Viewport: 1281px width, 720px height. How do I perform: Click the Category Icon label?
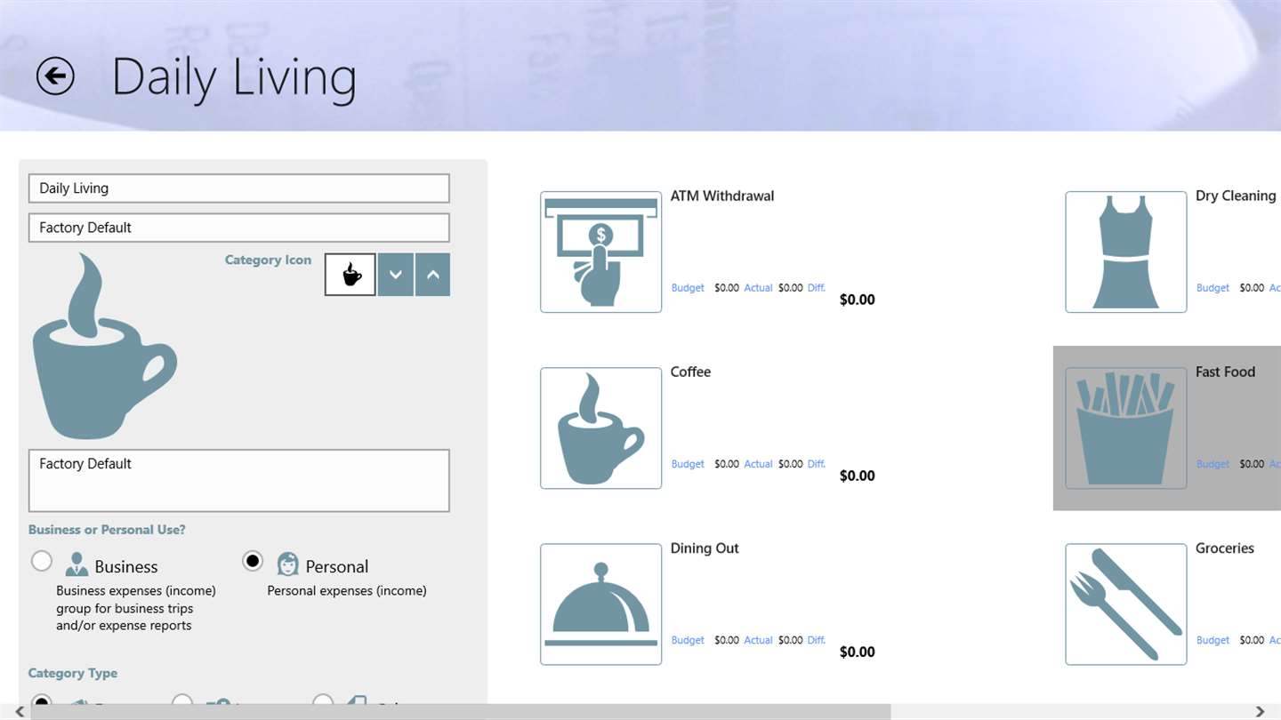tap(268, 260)
